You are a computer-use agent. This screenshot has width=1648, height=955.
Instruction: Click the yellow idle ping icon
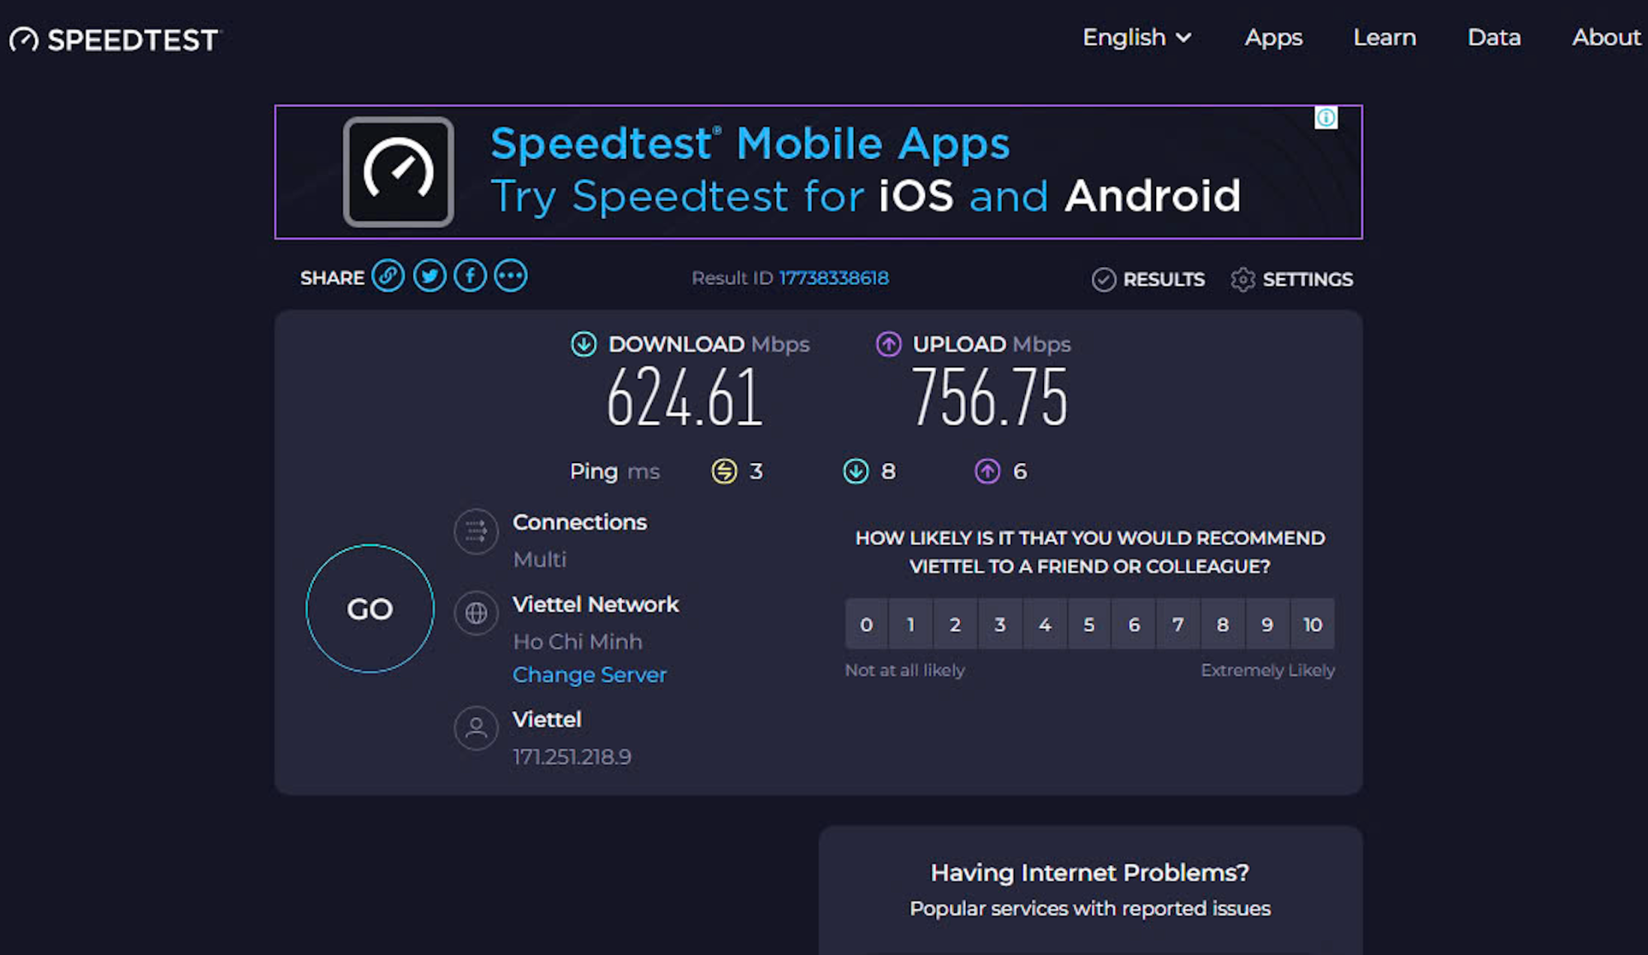click(x=724, y=471)
